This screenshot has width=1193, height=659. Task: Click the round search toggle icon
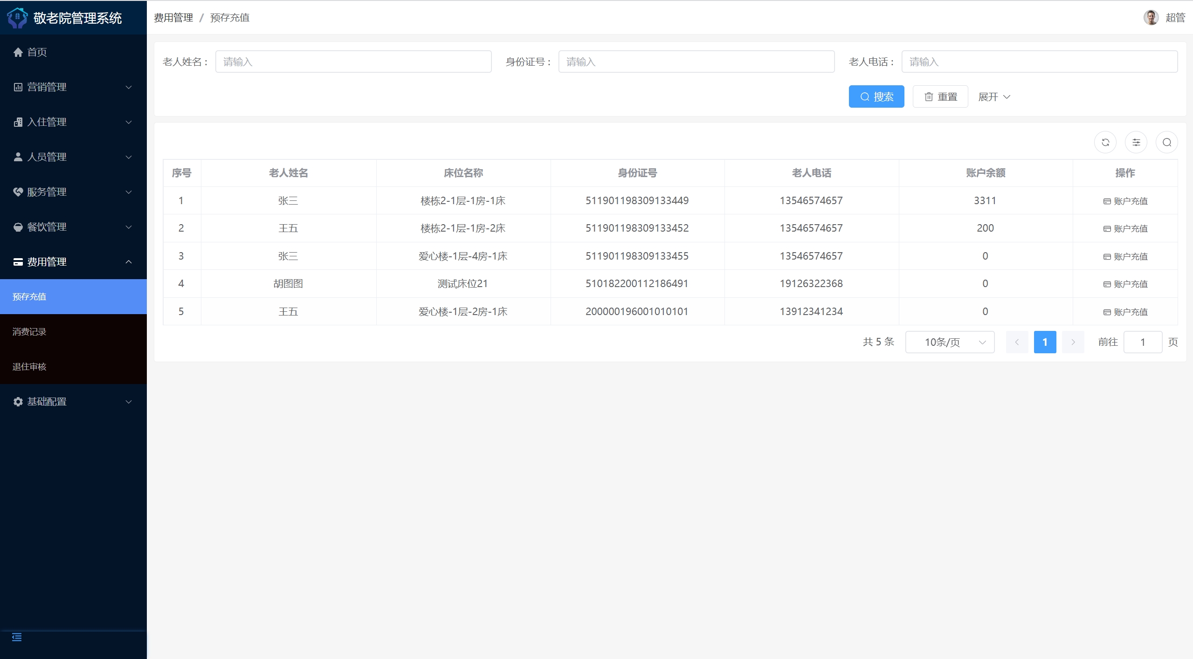[x=1166, y=143]
